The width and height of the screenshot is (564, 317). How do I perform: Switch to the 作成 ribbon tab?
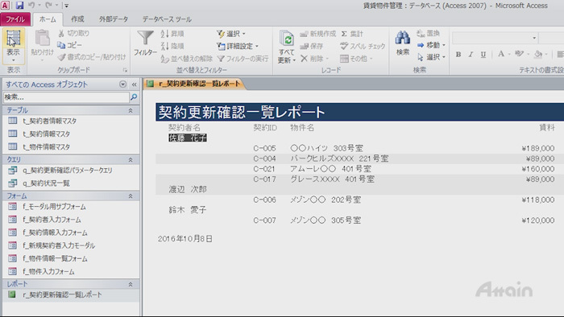77,19
